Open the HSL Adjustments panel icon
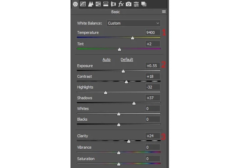 point(98,4)
